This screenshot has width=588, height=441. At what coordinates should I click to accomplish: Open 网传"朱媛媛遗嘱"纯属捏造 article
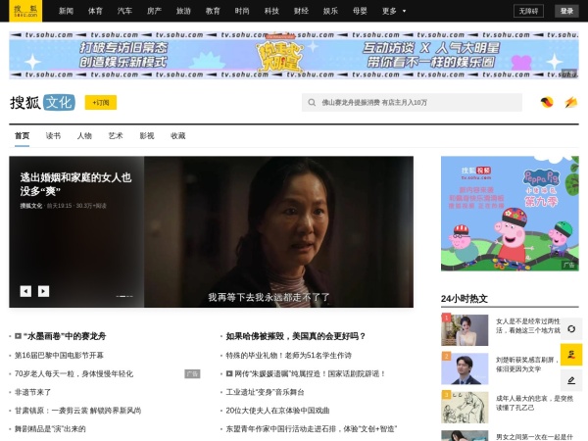click(x=310, y=374)
